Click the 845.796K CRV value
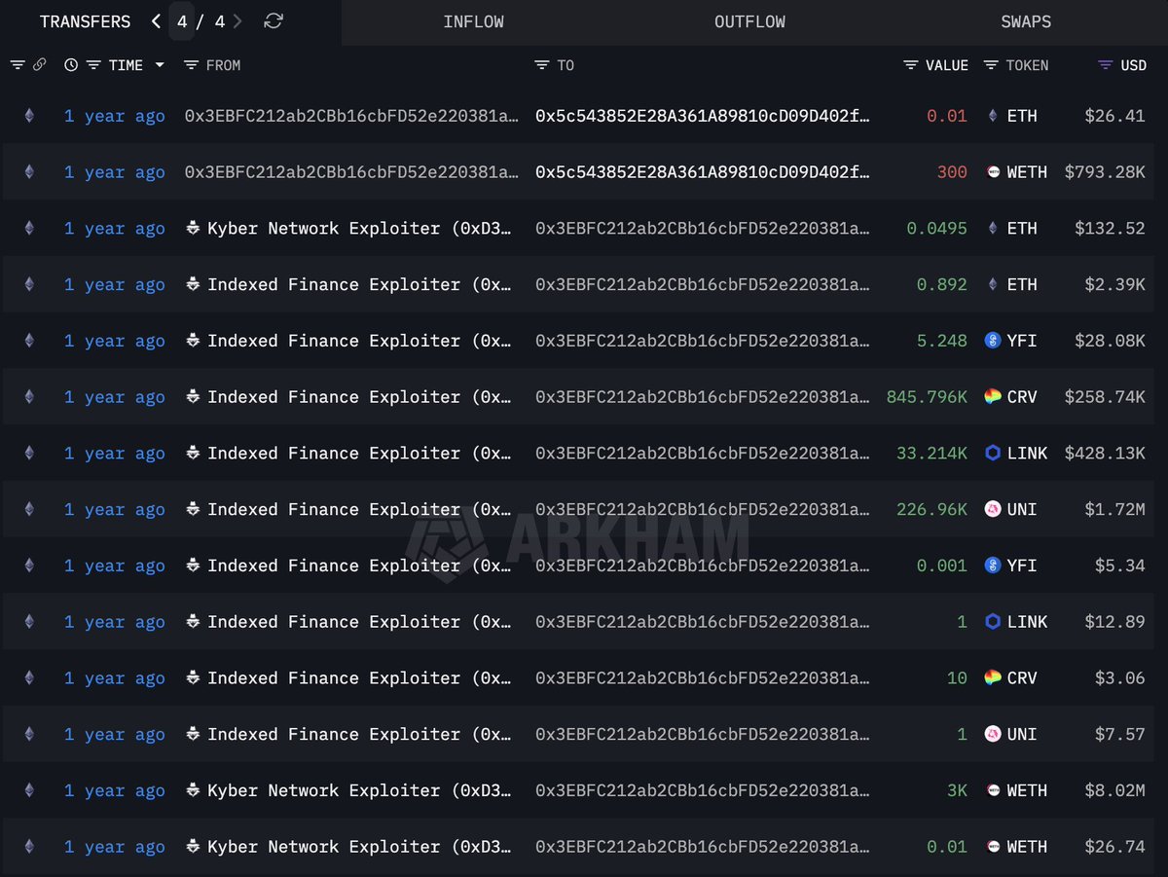The image size is (1168, 877). [927, 397]
